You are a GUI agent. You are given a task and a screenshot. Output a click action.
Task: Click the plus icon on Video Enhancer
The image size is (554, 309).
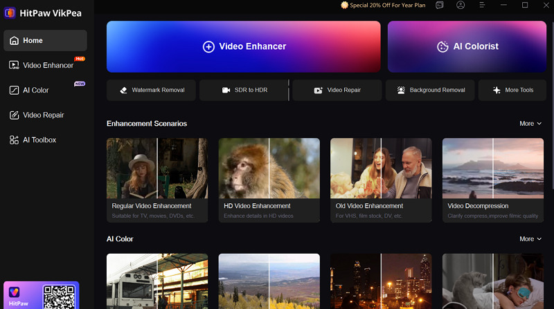pyautogui.click(x=208, y=47)
